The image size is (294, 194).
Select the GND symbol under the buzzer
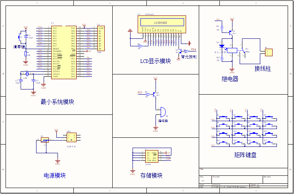tap(156, 129)
